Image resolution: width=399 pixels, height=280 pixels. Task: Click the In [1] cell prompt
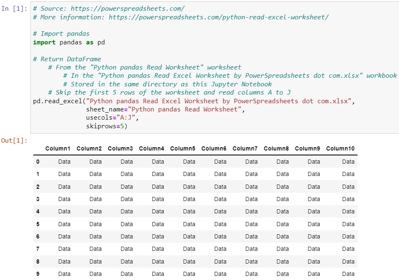point(14,9)
